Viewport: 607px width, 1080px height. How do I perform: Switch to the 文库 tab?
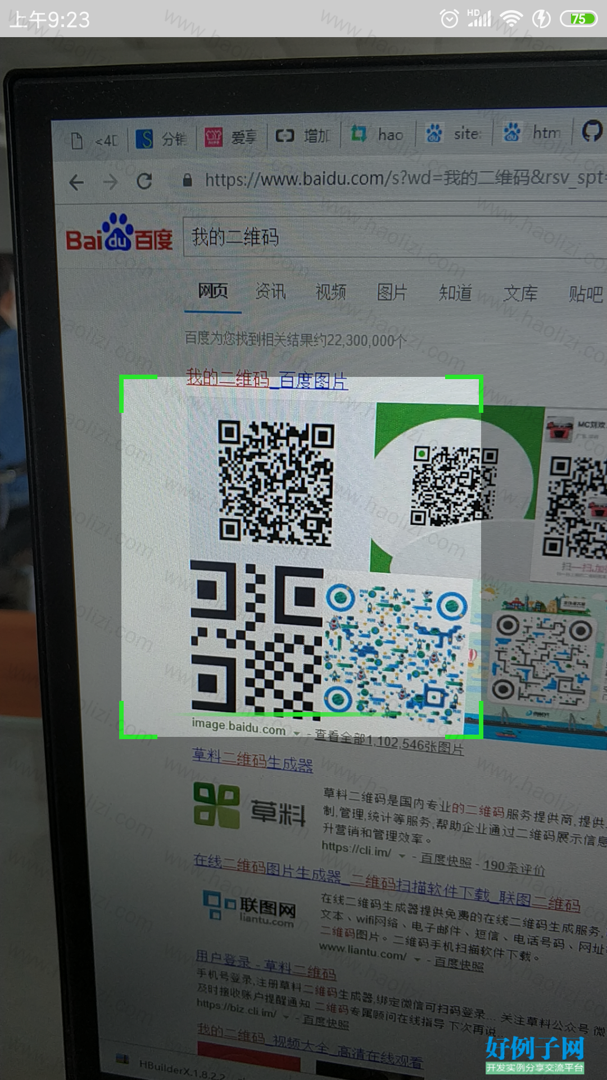click(520, 294)
